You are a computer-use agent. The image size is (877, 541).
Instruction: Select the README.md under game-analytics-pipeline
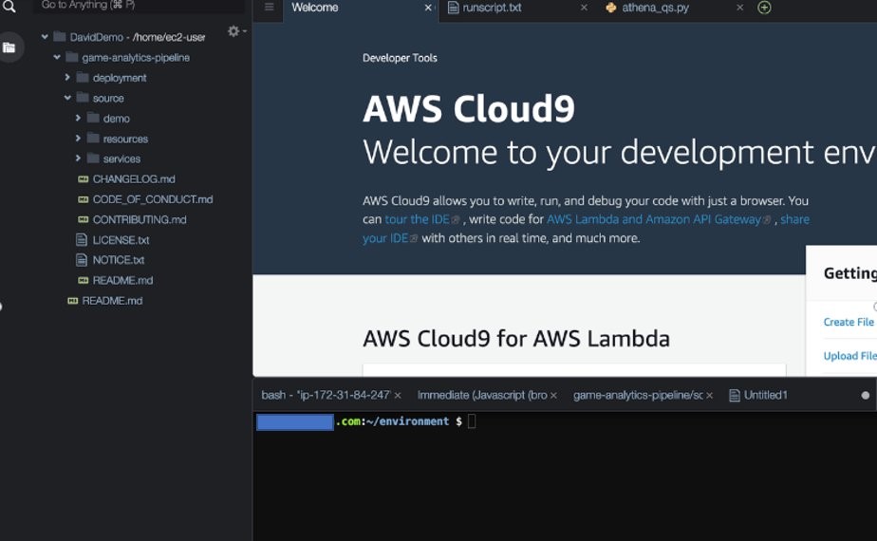click(x=112, y=301)
